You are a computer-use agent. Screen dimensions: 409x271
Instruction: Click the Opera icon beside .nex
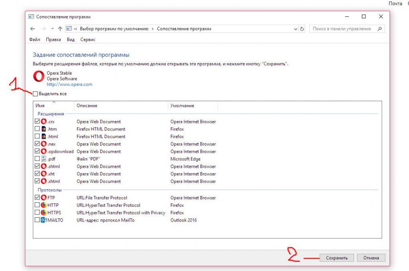(x=44, y=144)
